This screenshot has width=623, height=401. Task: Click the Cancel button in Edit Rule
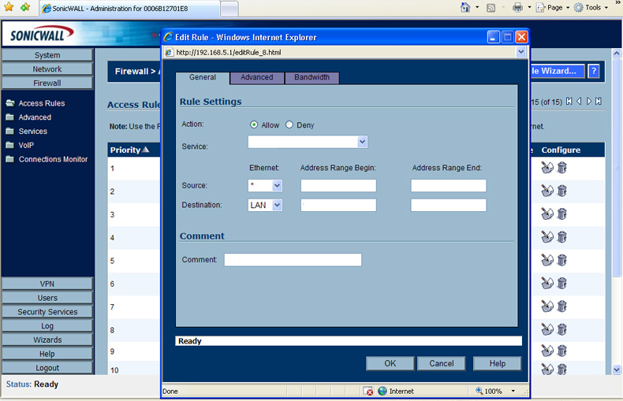[441, 363]
